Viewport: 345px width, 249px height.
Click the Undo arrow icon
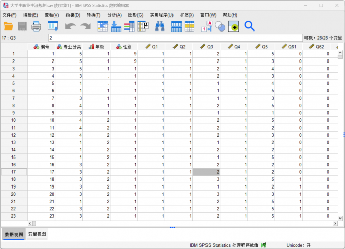tap(70, 26)
